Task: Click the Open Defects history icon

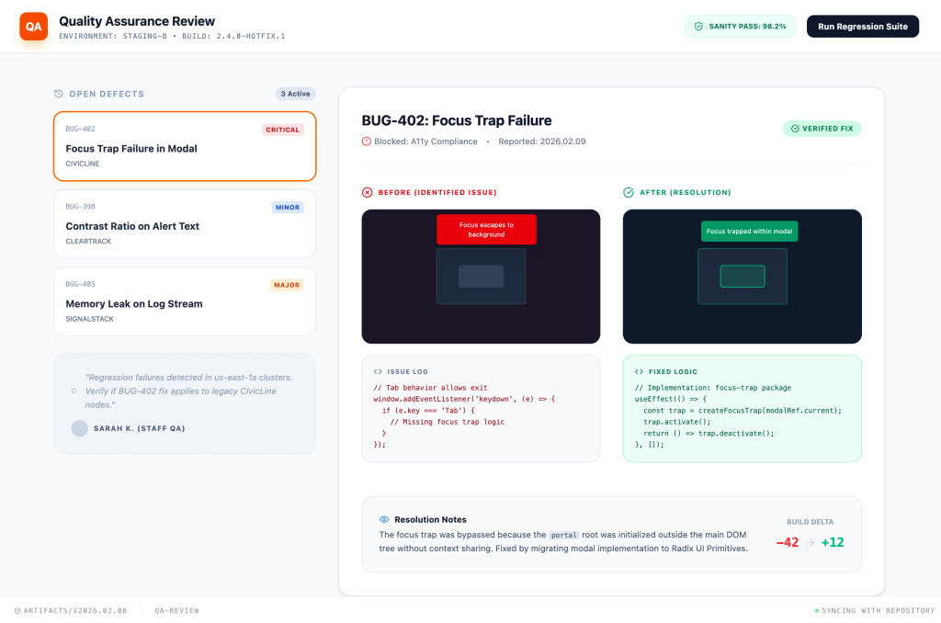Action: (59, 94)
